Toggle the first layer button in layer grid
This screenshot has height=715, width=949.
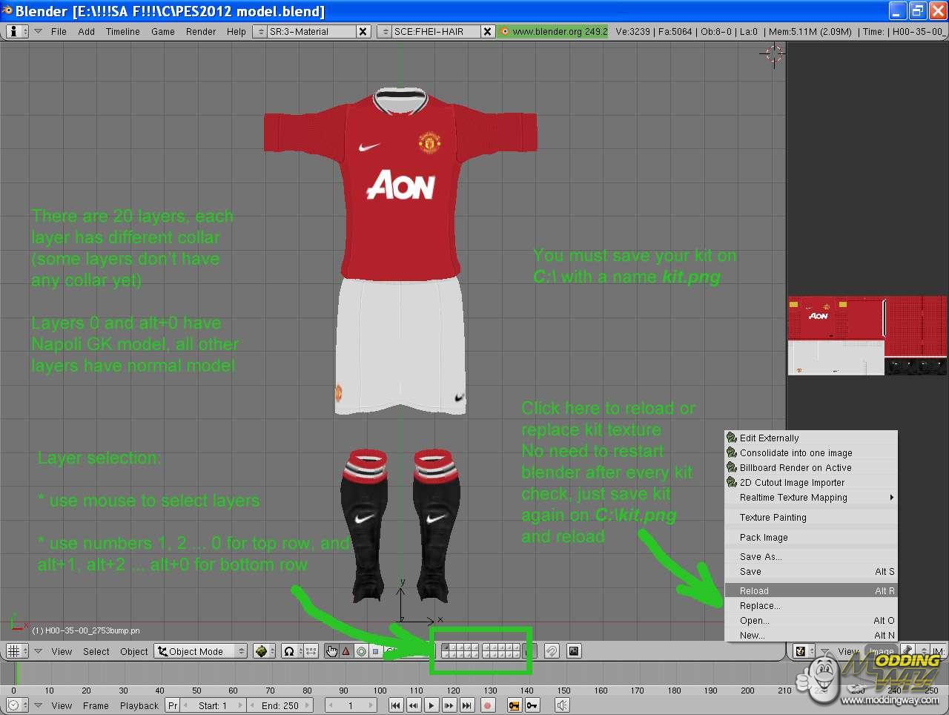[446, 648]
